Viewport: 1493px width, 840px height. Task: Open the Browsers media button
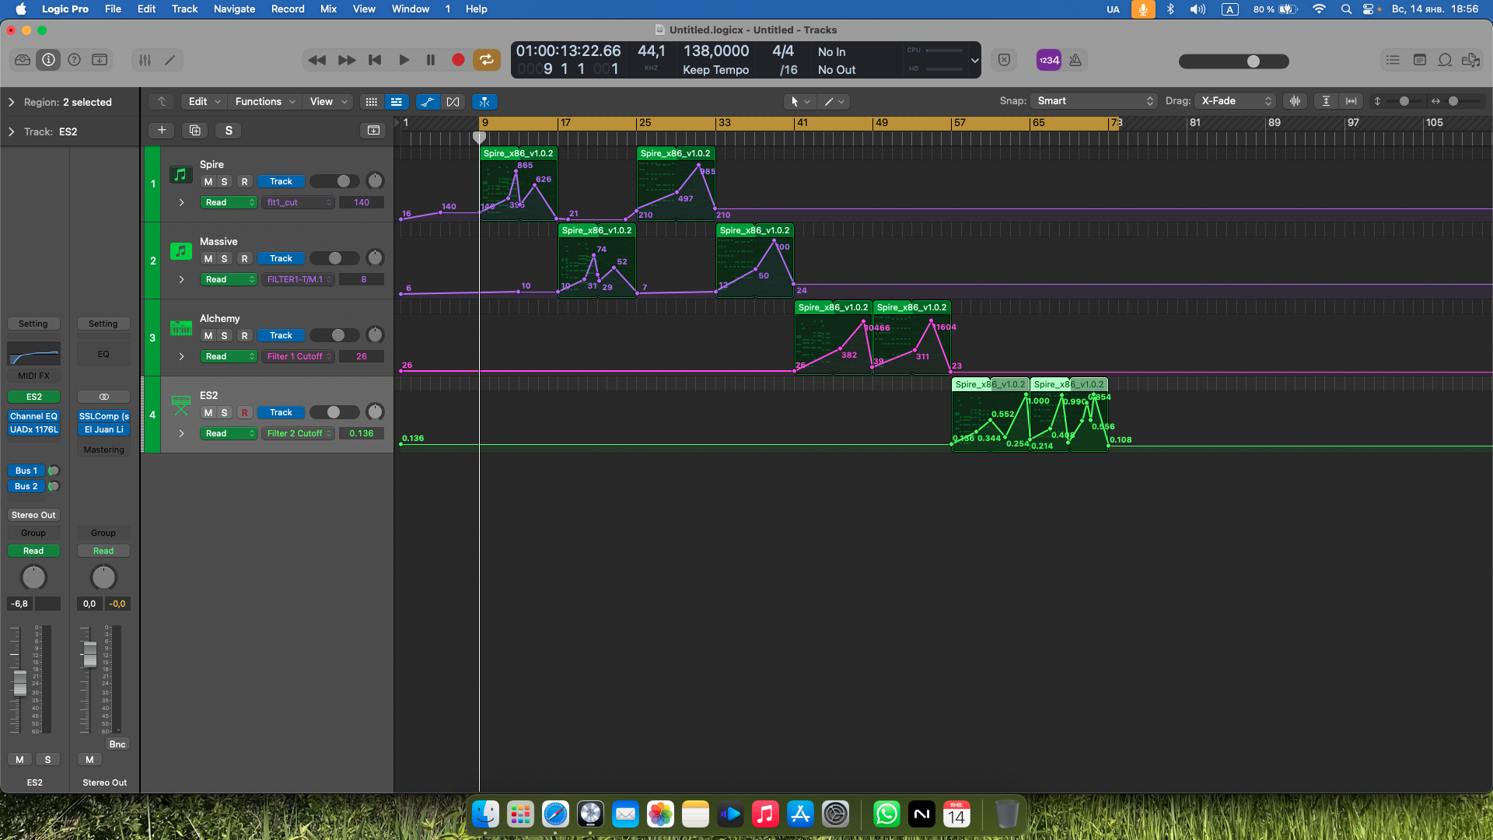click(1470, 60)
